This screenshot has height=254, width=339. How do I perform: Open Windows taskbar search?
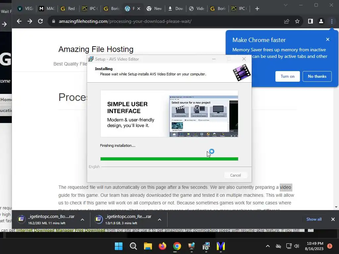(x=133, y=246)
